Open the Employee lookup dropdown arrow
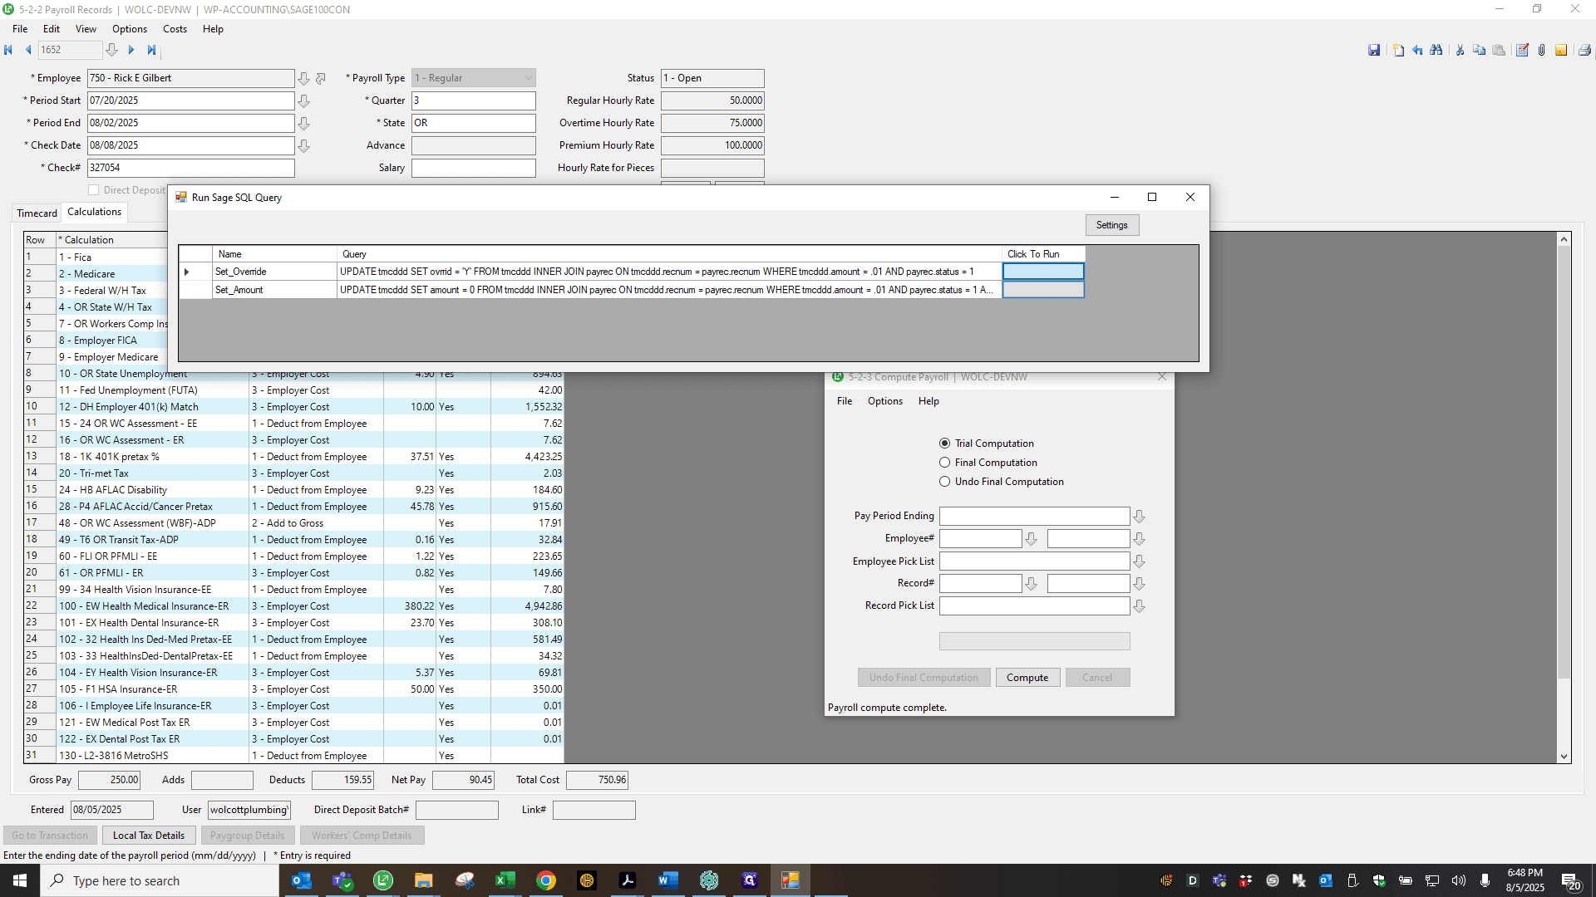This screenshot has height=897, width=1596. [304, 78]
